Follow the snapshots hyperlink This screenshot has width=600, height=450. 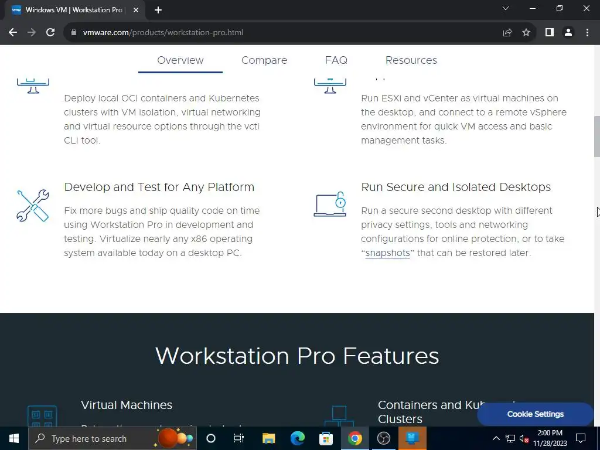(387, 253)
